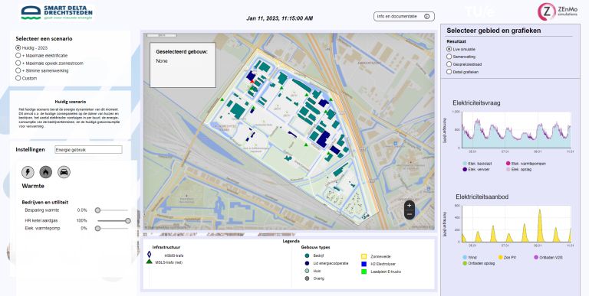589x296 pixels.
Task: Select Live simulatie result option
Action: [x=449, y=49]
